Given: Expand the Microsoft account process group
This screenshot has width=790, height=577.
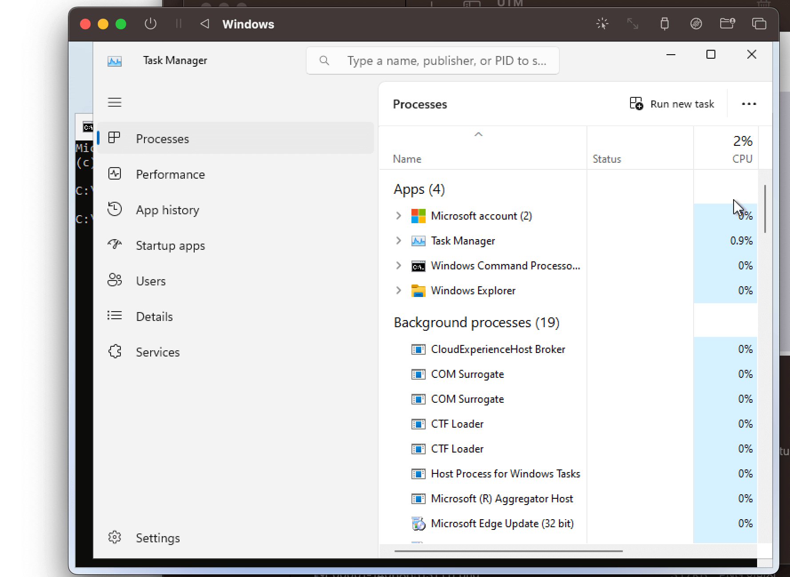Looking at the screenshot, I should pos(399,216).
